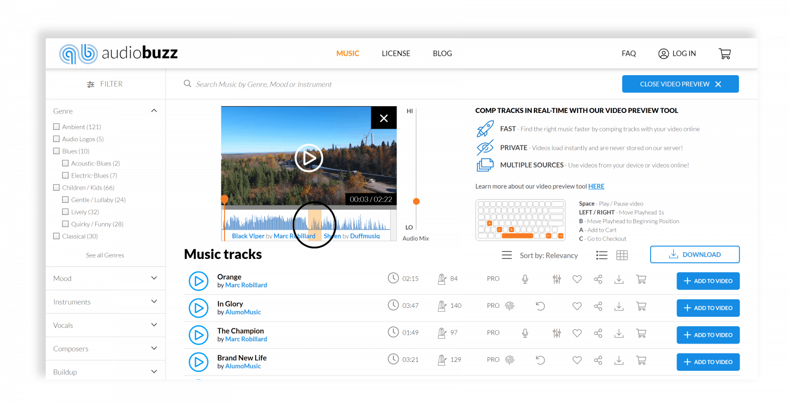Switch to detailed list view of tracks
Viewport: 789px width, 405px height.
pos(602,255)
